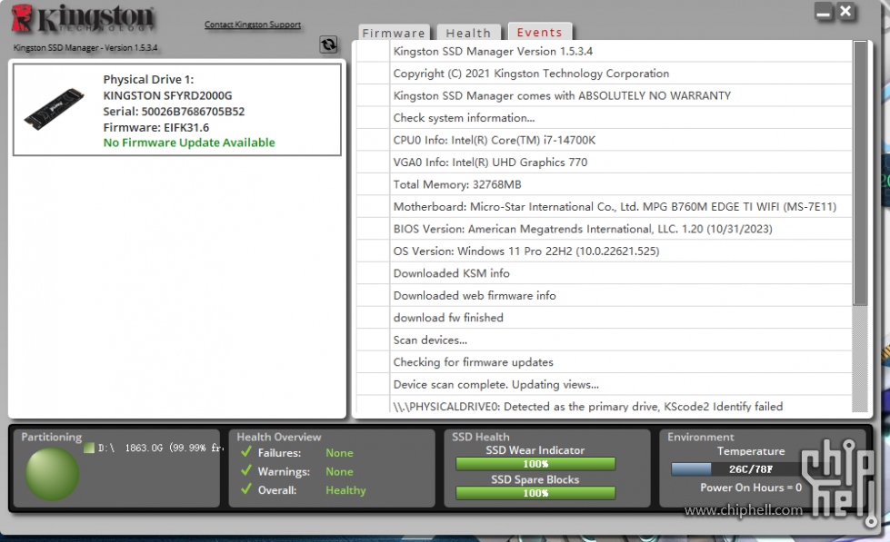
Task: Select event row "Downloaded KSM info"
Action: point(605,272)
